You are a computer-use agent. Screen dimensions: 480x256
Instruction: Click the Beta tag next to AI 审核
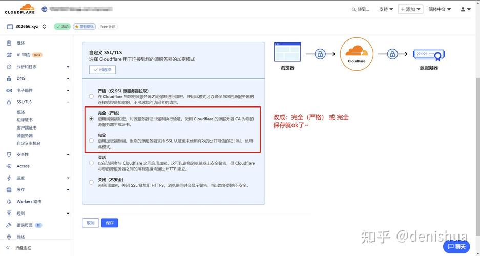(x=37, y=55)
